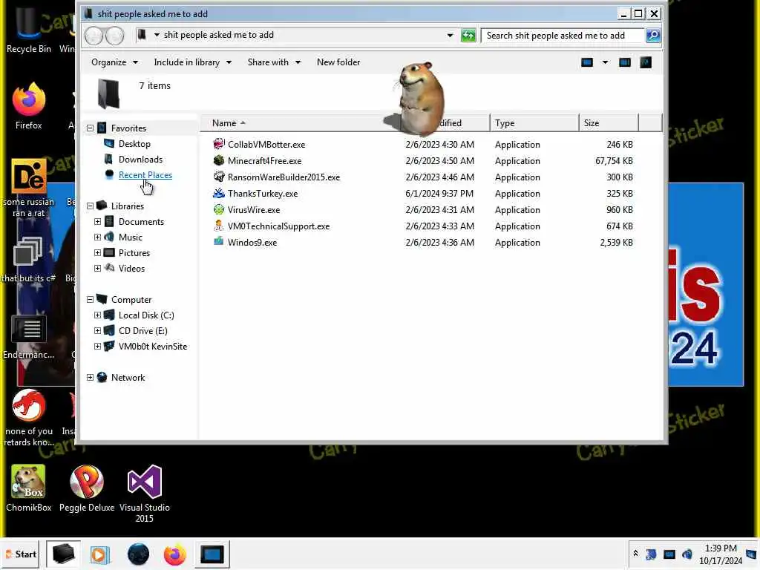The width and height of the screenshot is (760, 570).
Task: Sort by the Size column header
Action: click(x=609, y=123)
